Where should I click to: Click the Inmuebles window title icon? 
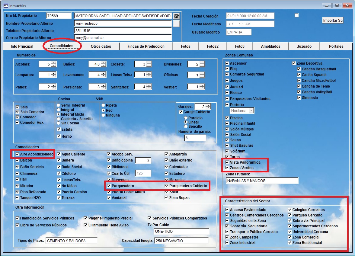6,6
